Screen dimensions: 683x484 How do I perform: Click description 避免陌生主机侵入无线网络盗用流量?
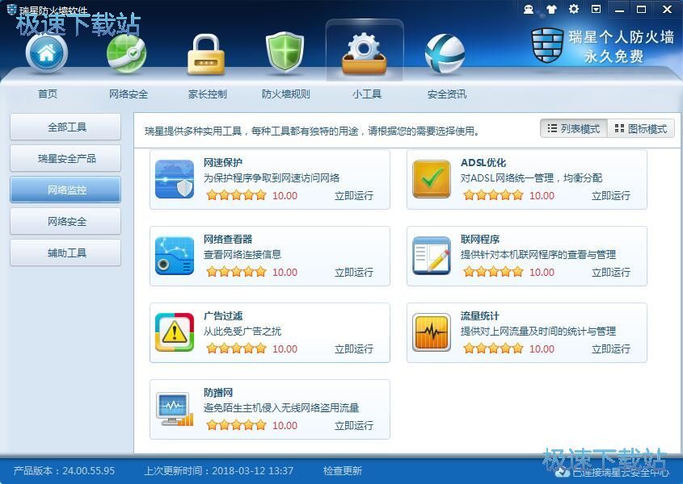tap(281, 408)
